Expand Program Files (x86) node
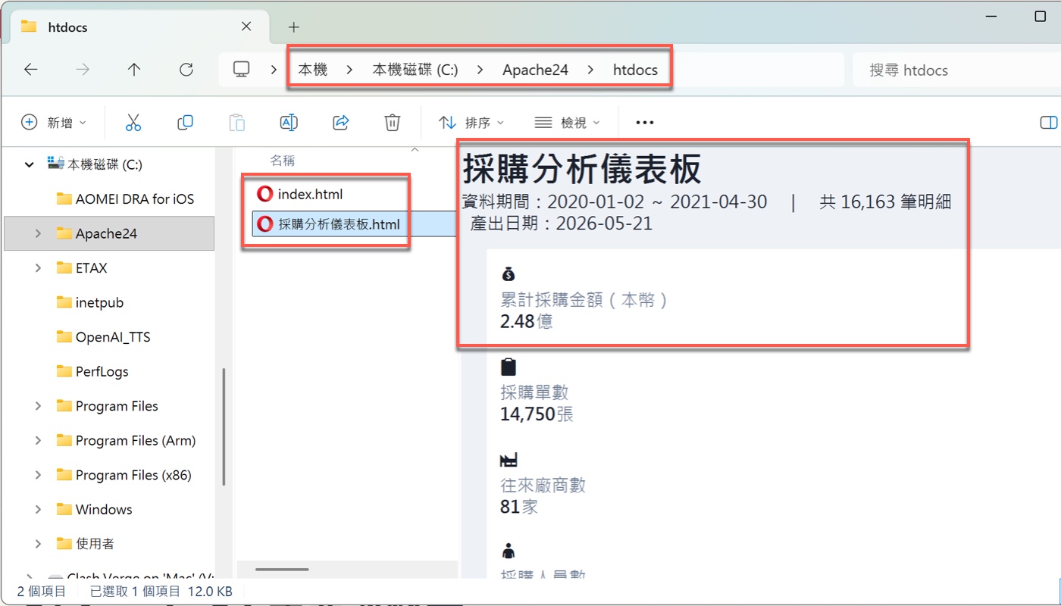This screenshot has height=606, width=1061. 38,475
